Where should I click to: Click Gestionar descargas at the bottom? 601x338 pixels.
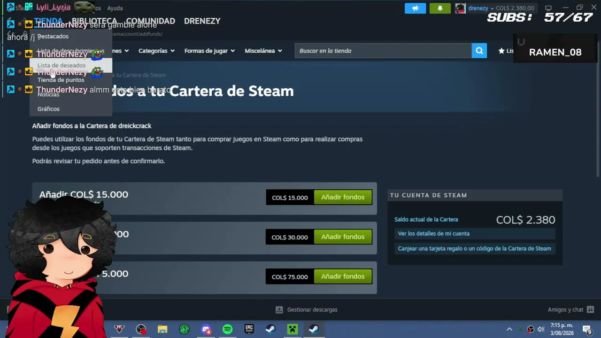click(312, 309)
